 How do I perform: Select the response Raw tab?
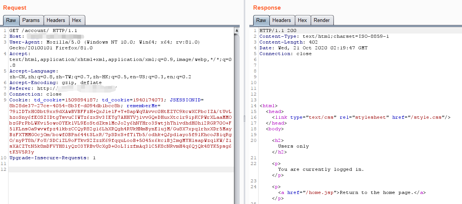tap(261, 20)
